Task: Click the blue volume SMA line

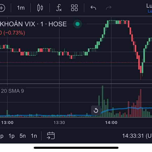Action: coord(116,109)
